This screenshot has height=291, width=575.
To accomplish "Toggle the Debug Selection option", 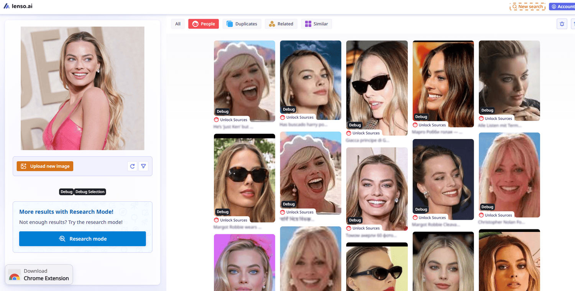I will tap(90, 191).
